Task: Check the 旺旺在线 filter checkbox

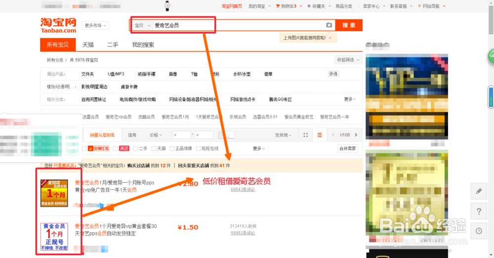Action: (198, 148)
